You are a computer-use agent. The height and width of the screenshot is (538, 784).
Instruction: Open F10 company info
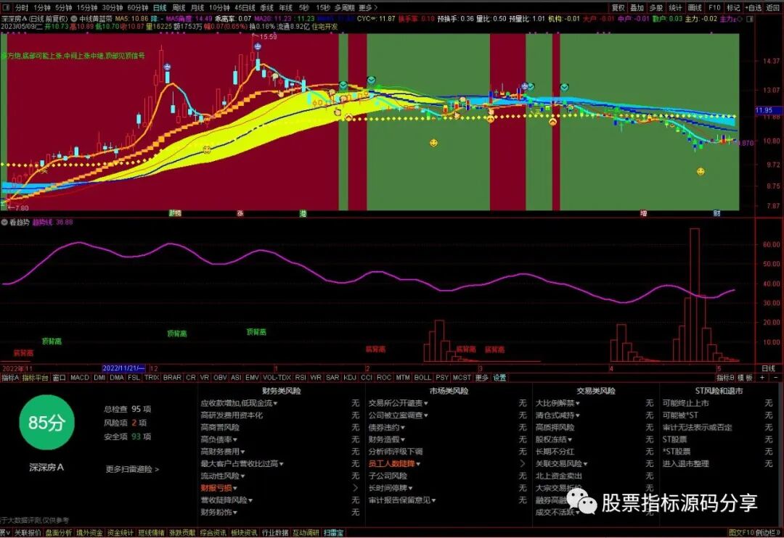click(714, 8)
